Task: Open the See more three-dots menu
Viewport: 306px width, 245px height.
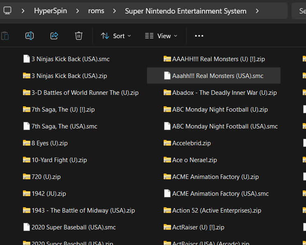Action: click(x=199, y=36)
